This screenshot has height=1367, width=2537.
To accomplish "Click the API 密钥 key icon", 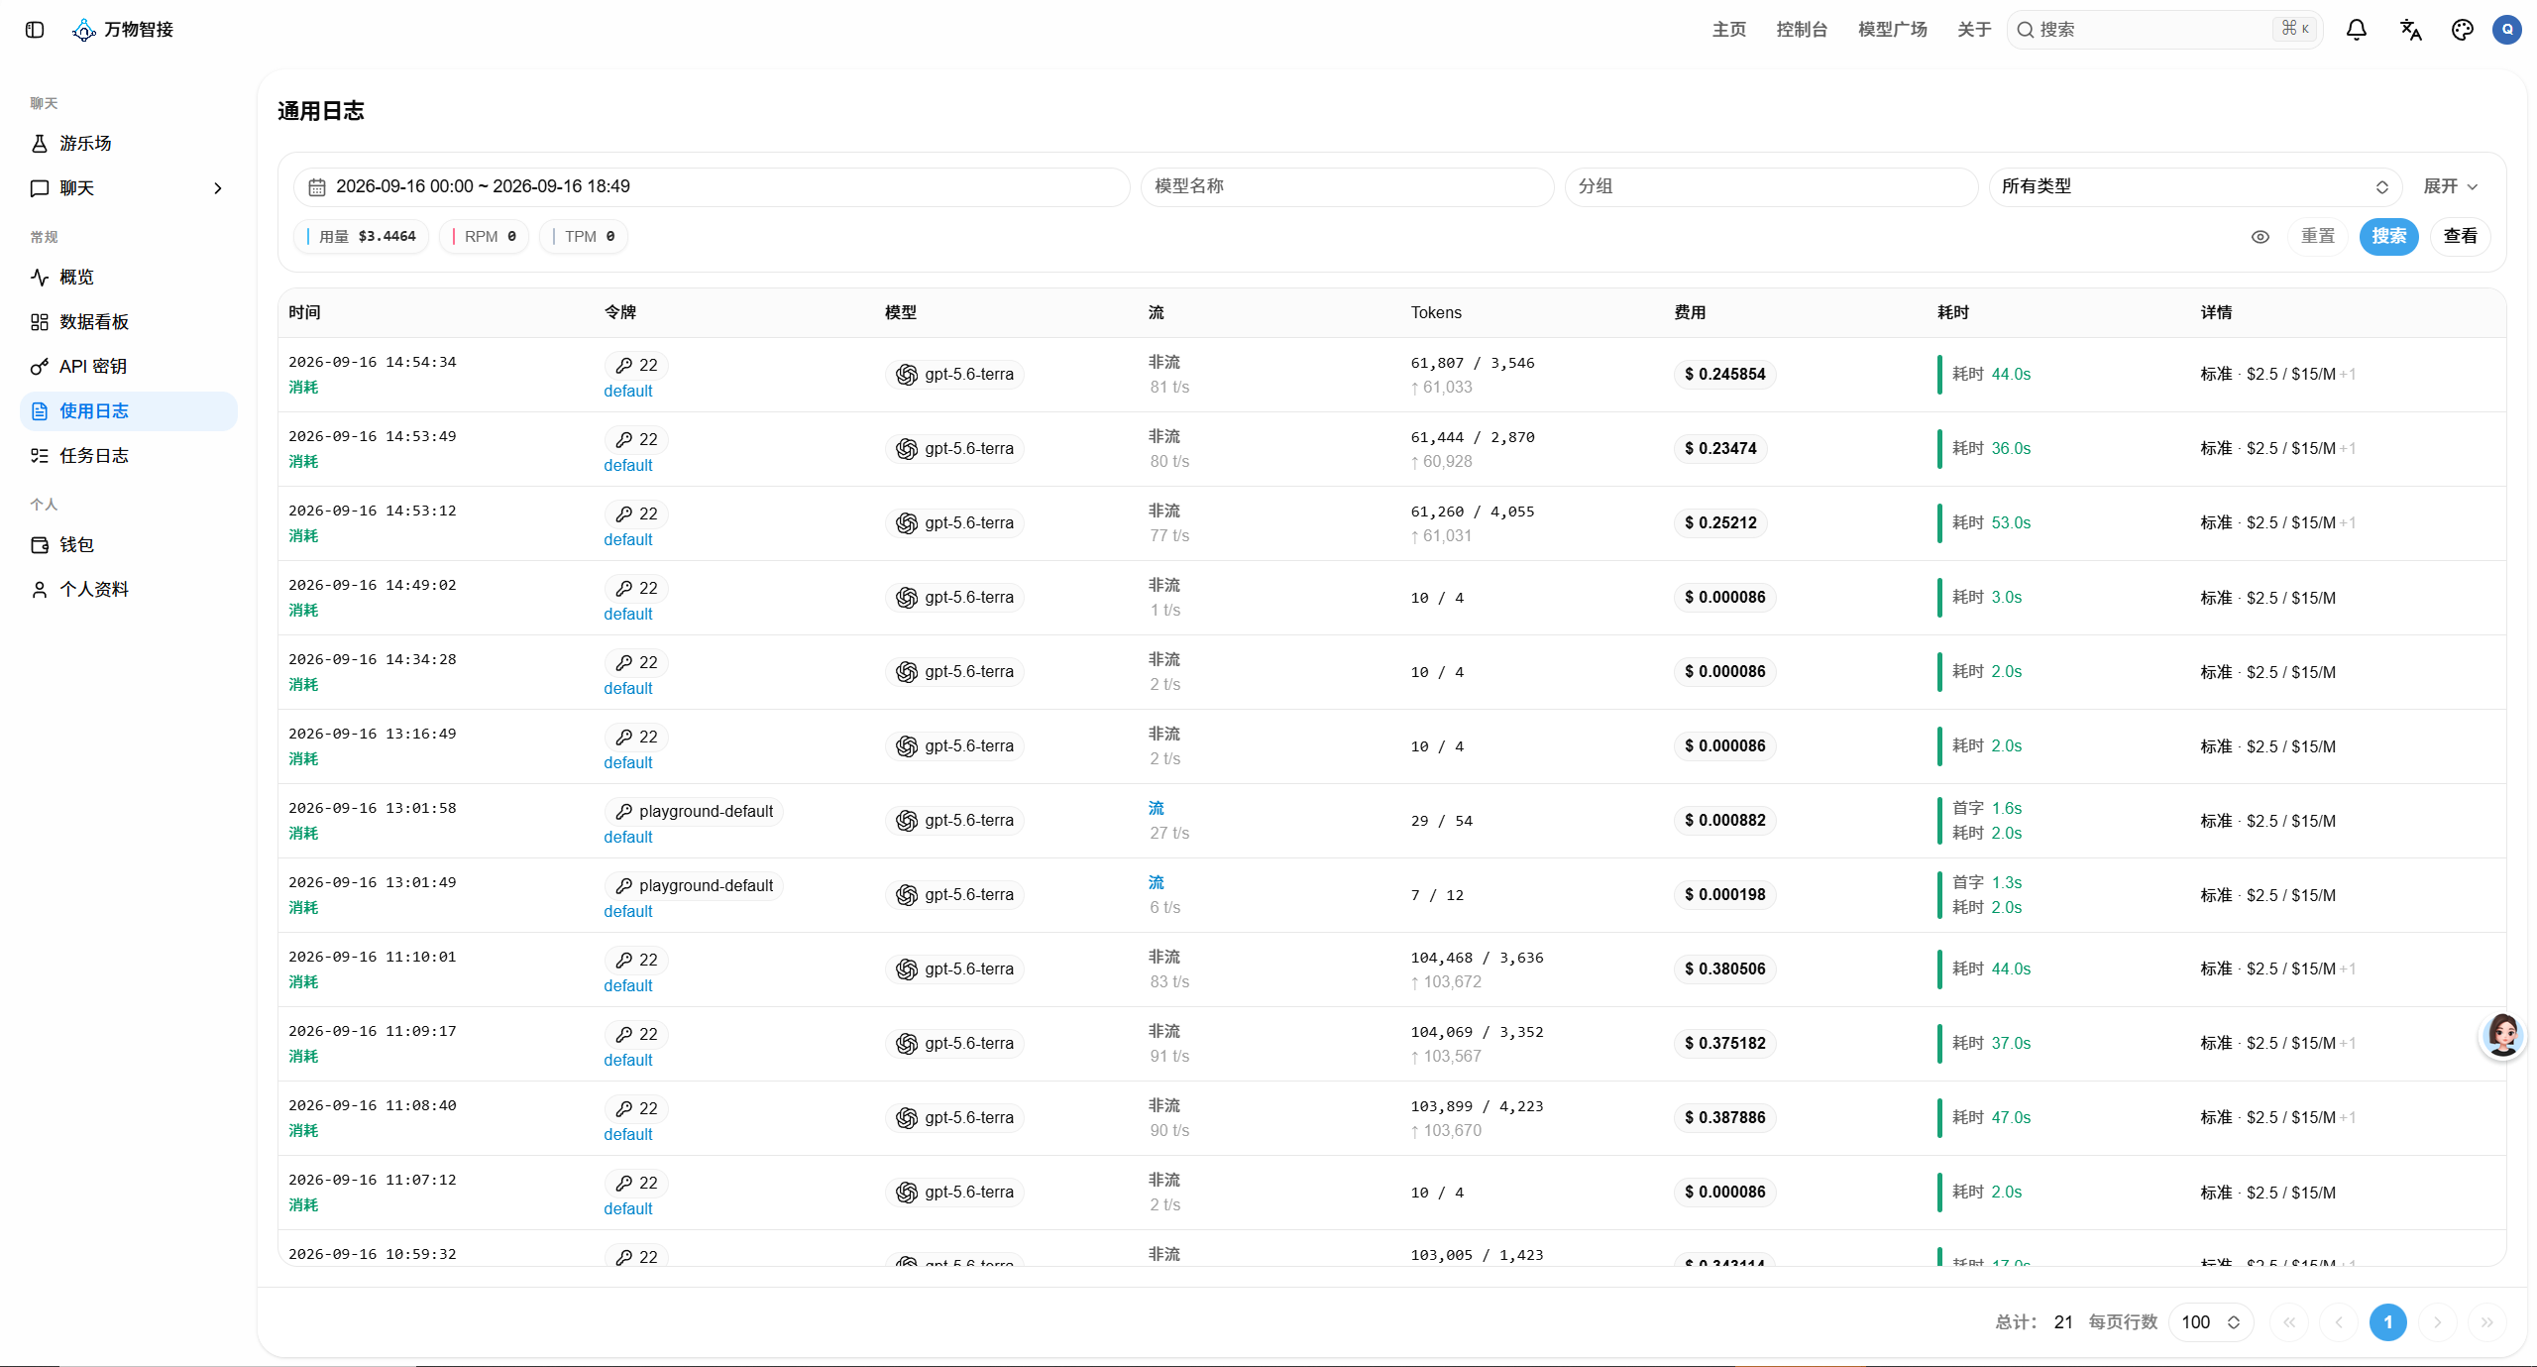I will 40,367.
